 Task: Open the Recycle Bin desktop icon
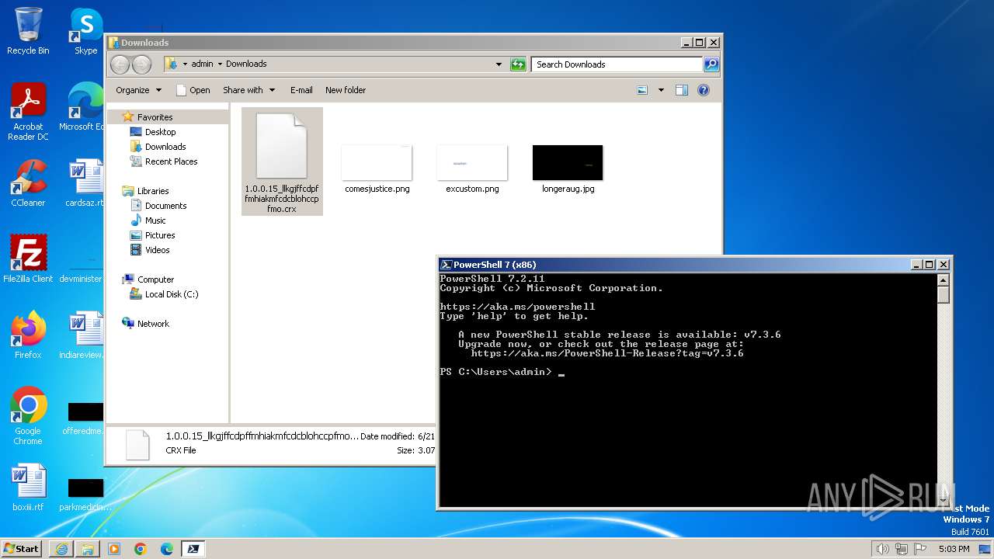click(x=28, y=31)
